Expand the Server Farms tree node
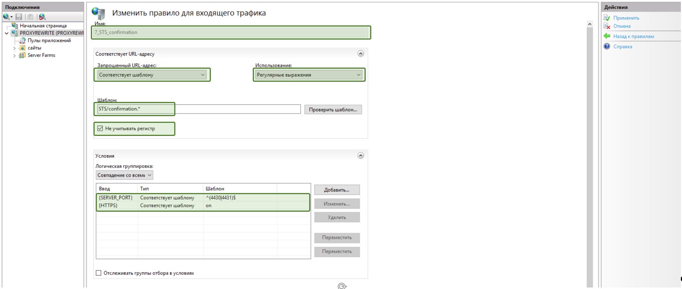 [x=15, y=56]
